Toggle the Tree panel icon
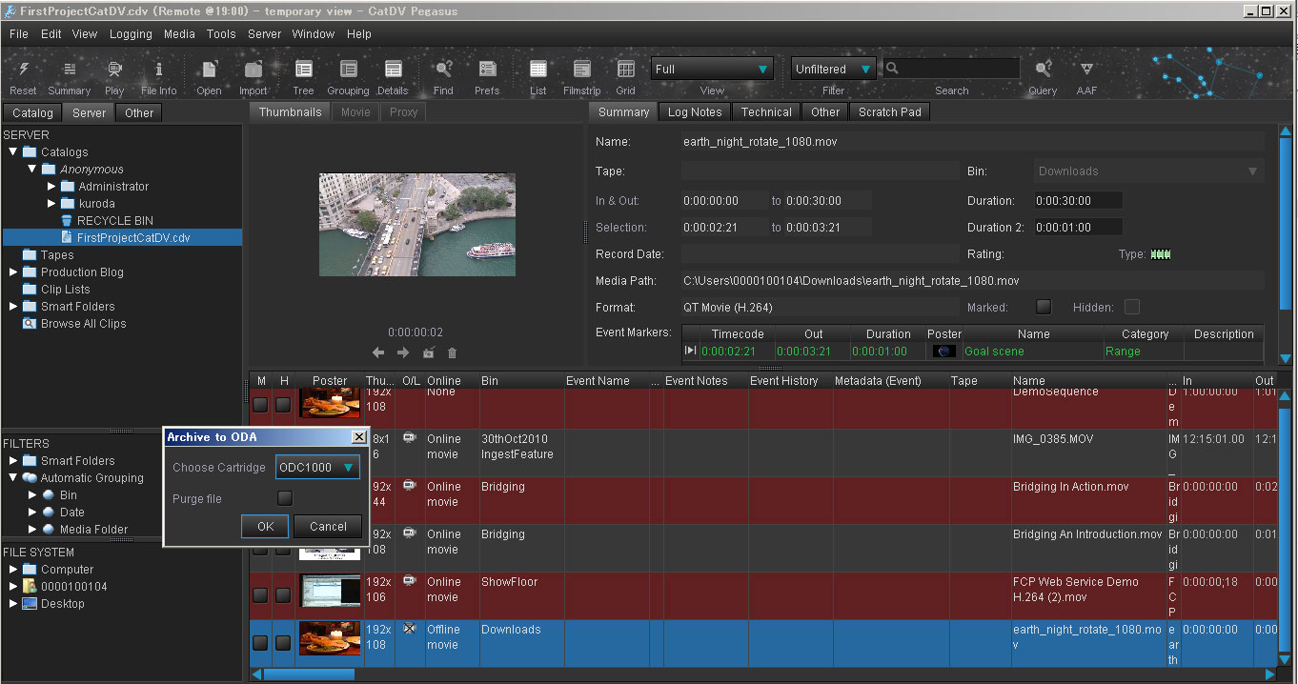Screen dimensions: 1298x684 click(x=303, y=70)
